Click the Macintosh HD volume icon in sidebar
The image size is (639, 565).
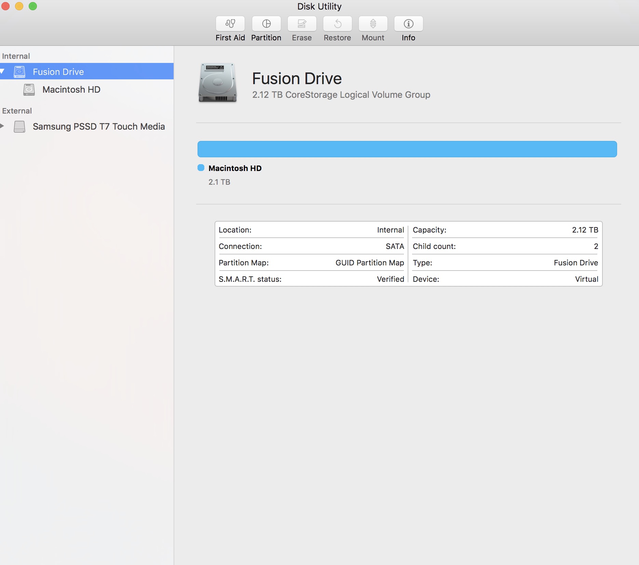(29, 90)
